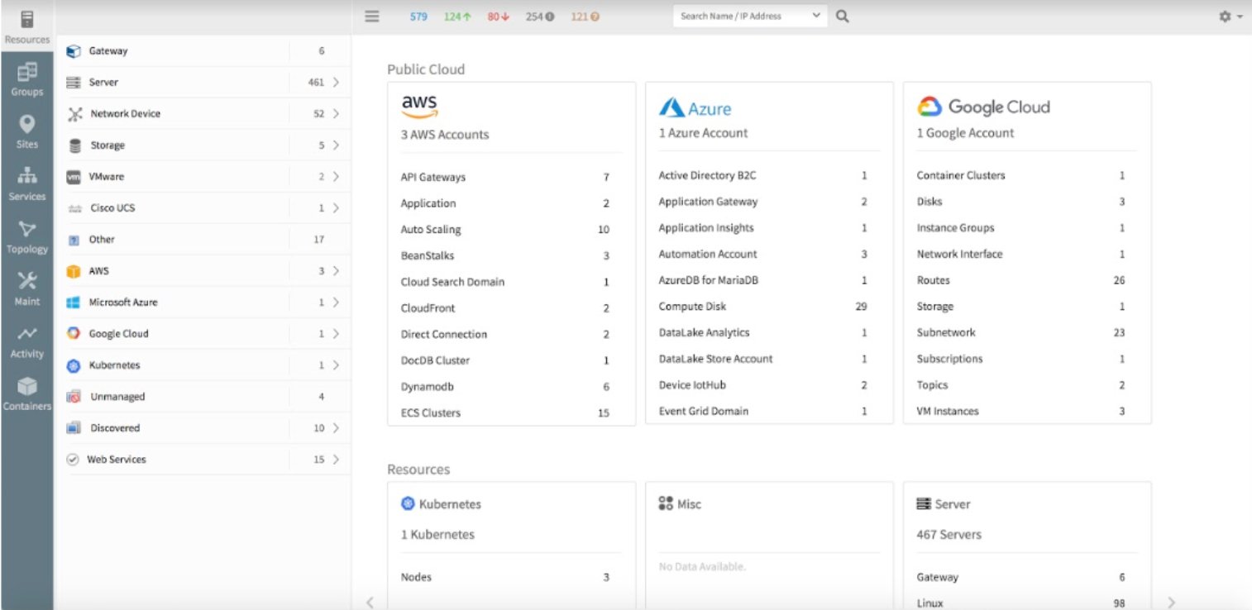
Task: Click the Azure logo
Action: pyautogui.click(x=694, y=107)
